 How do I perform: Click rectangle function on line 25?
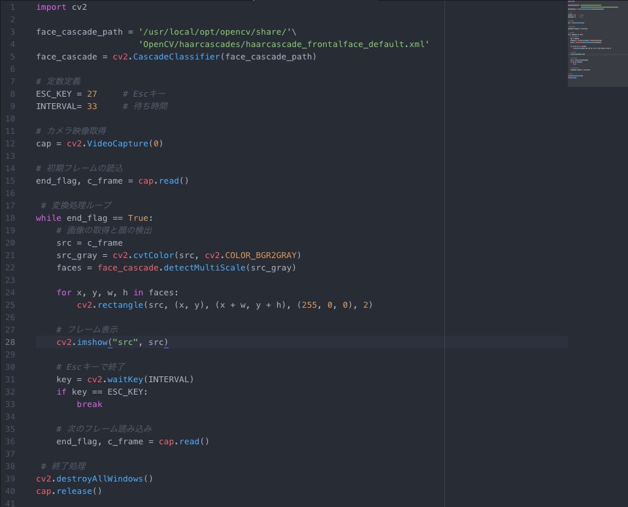tap(120, 305)
